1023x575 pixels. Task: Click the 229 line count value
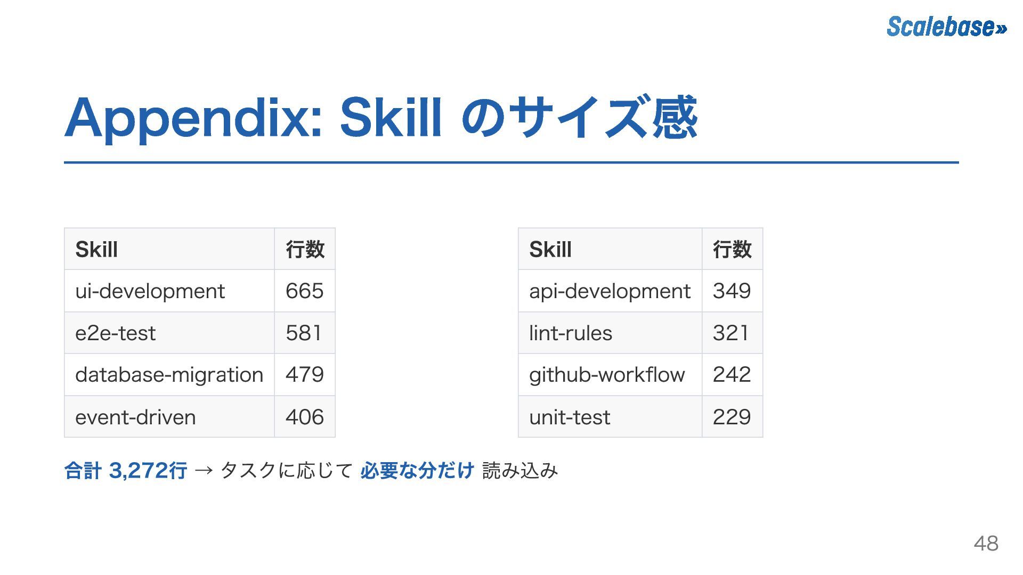(732, 417)
